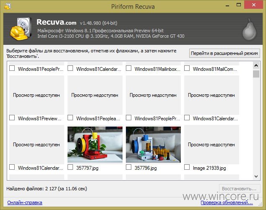Check the Windows81Peoplea... file checkbox
This screenshot has height=210, width=266.
pyautogui.click(x=70, y=118)
